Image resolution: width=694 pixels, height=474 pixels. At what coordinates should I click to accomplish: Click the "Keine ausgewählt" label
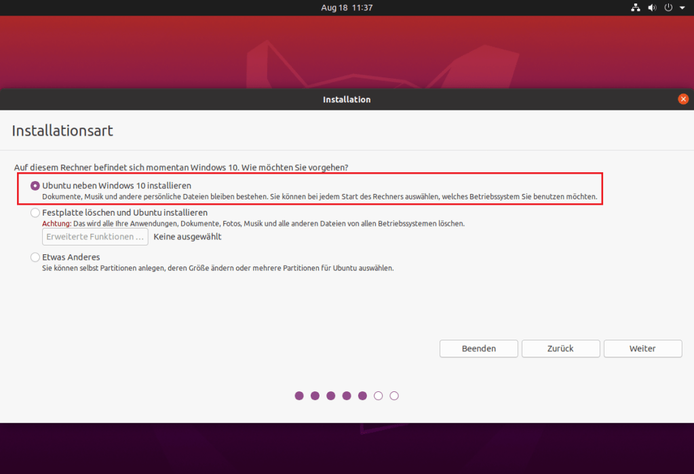[x=187, y=237]
